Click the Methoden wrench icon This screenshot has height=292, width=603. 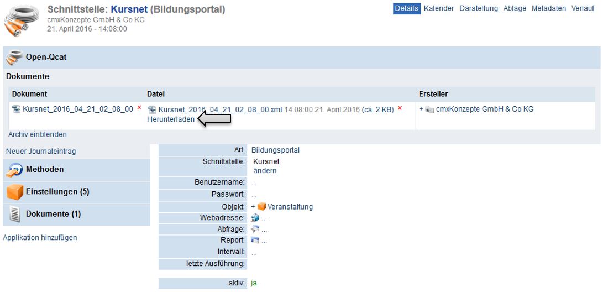click(x=15, y=170)
